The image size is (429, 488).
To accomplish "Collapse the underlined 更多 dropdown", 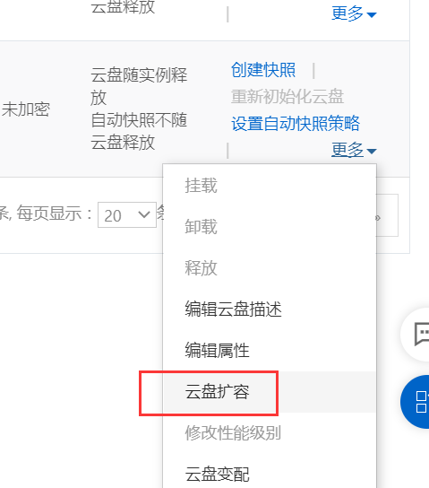I will coord(354,150).
